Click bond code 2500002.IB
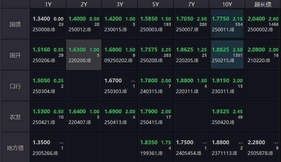Viewport: 281px width, 162px height. [x=260, y=29]
